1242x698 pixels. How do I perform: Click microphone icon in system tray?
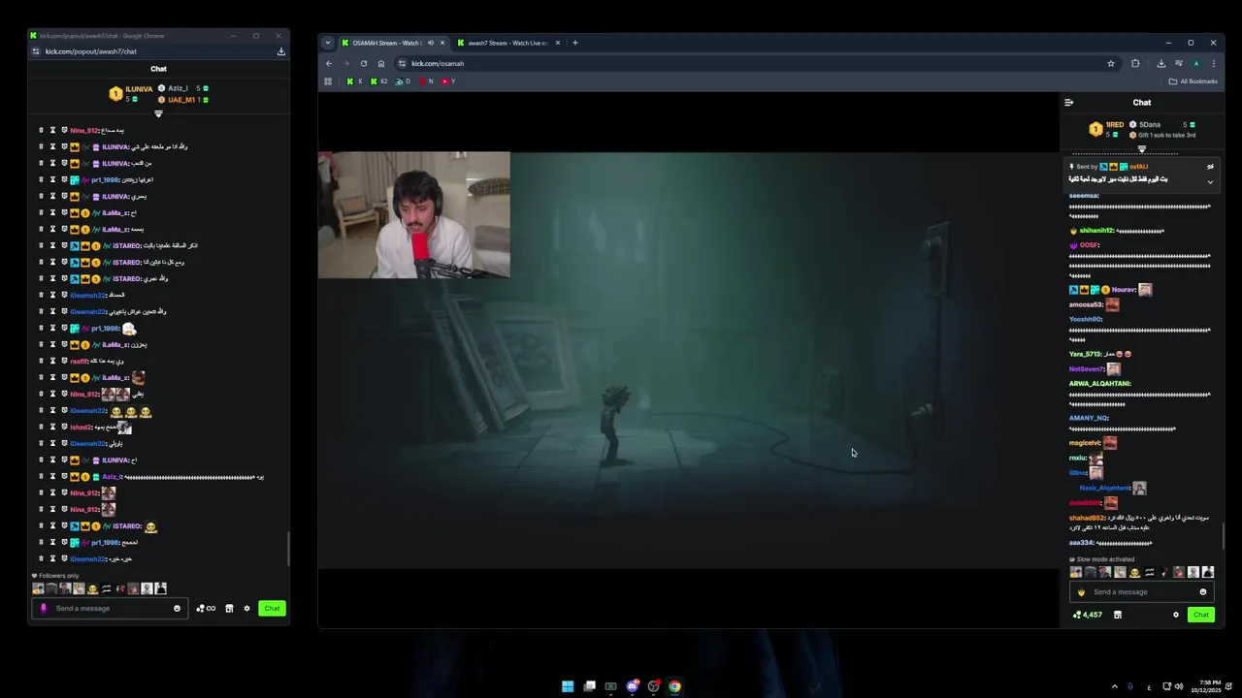[1130, 686]
